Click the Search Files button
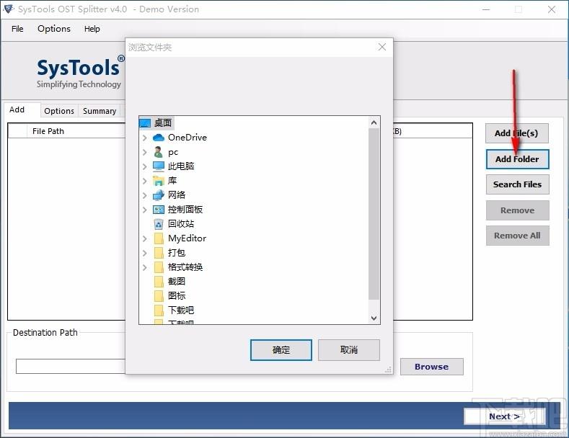The width and height of the screenshot is (569, 438). click(517, 184)
